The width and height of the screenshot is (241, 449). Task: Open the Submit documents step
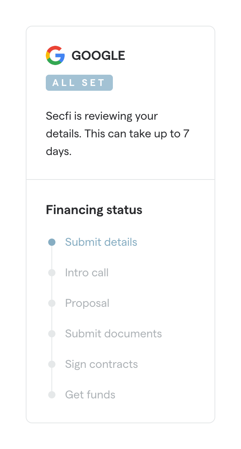pyautogui.click(x=113, y=334)
